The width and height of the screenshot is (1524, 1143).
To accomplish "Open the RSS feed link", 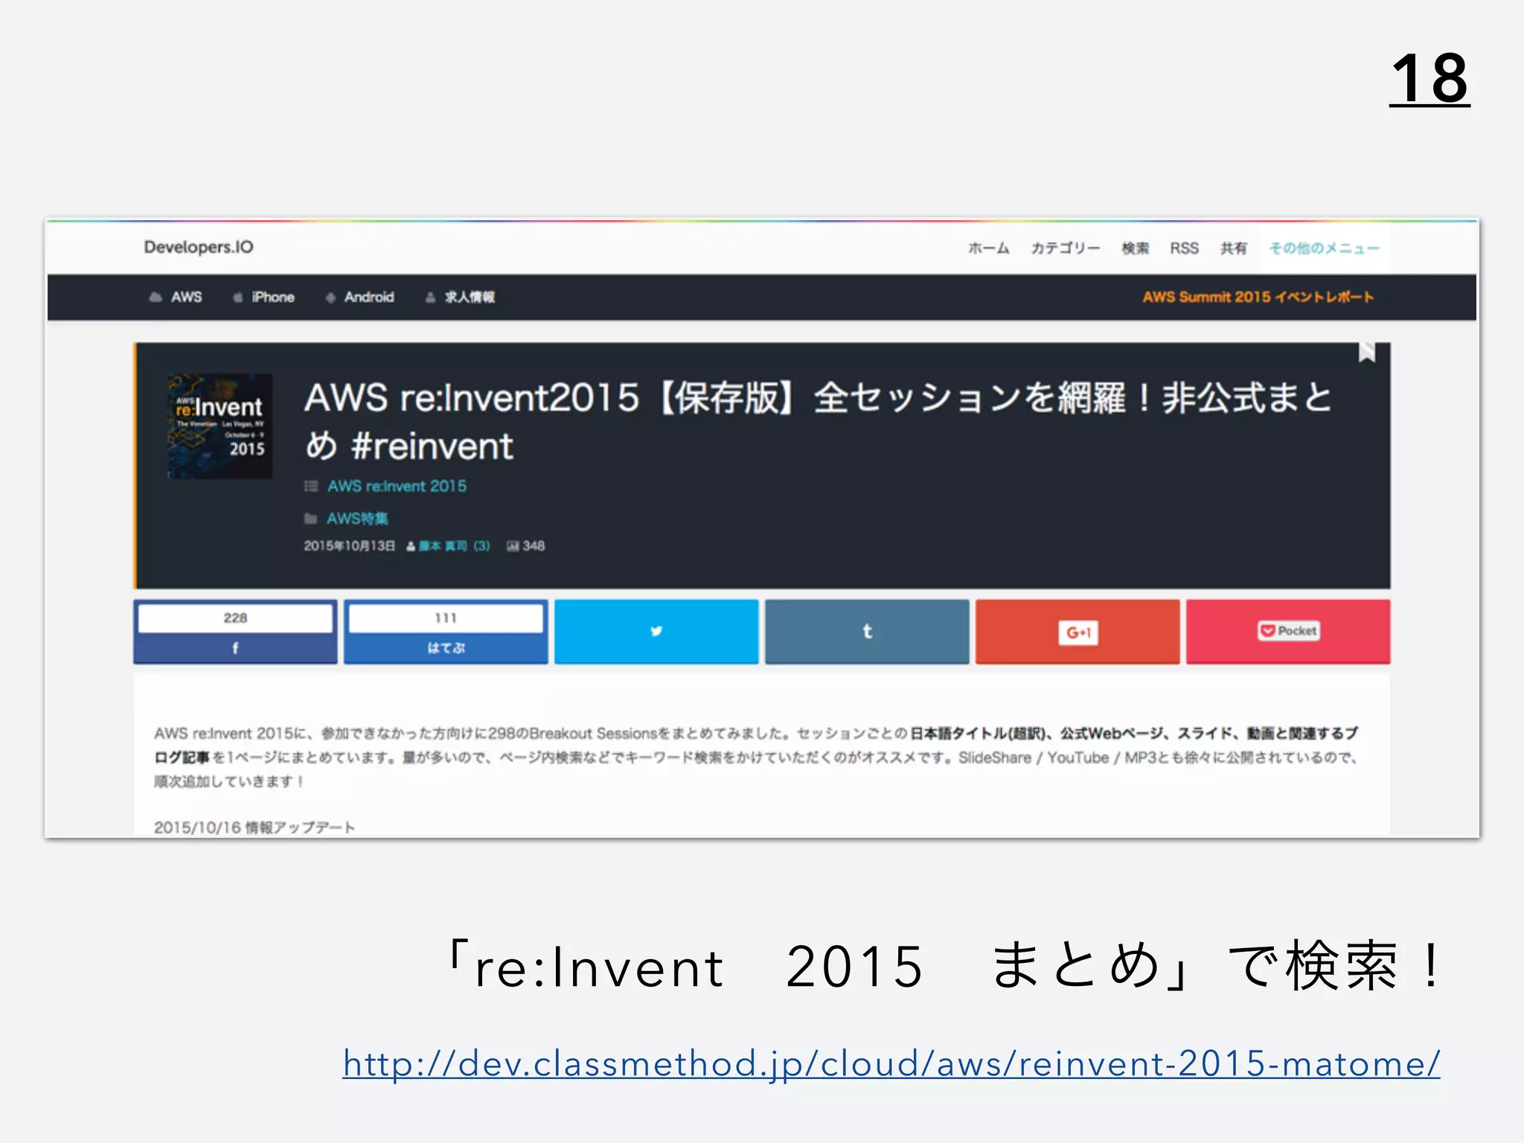I will (1184, 249).
